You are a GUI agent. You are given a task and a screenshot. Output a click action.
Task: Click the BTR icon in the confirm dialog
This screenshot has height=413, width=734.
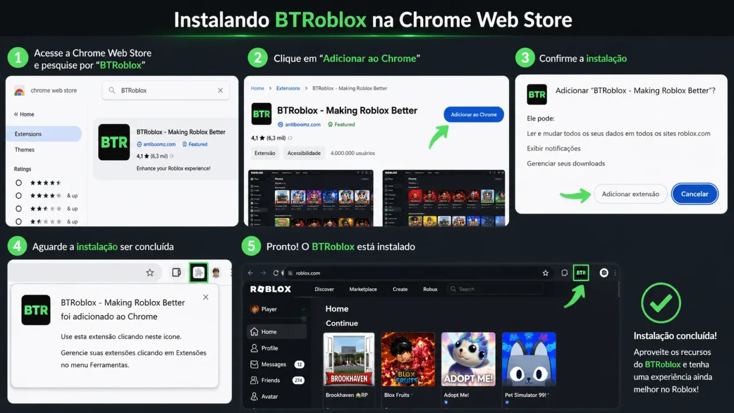(537, 95)
